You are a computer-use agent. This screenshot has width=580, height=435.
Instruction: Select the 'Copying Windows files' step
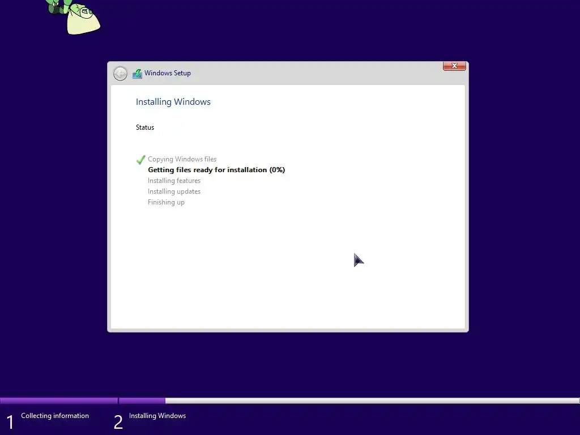pyautogui.click(x=182, y=159)
